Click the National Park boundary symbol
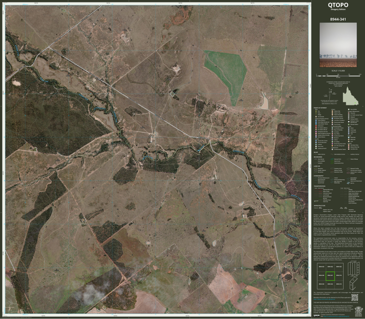Screen dimensions: 365x319 332,159
